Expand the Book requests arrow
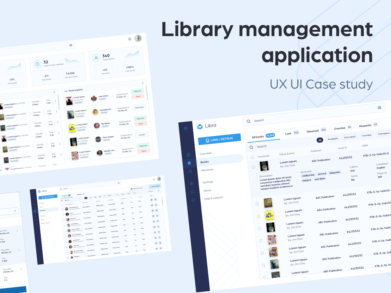 coord(143,83)
